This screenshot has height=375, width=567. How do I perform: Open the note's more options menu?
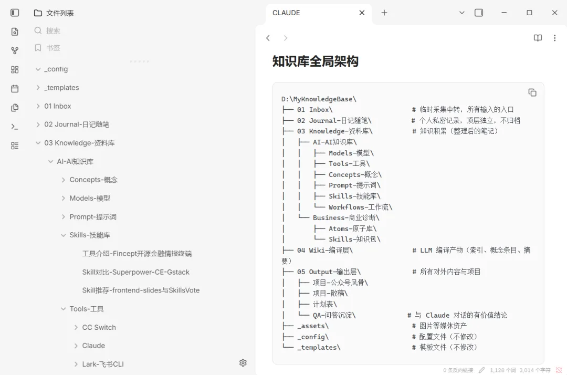[555, 38]
